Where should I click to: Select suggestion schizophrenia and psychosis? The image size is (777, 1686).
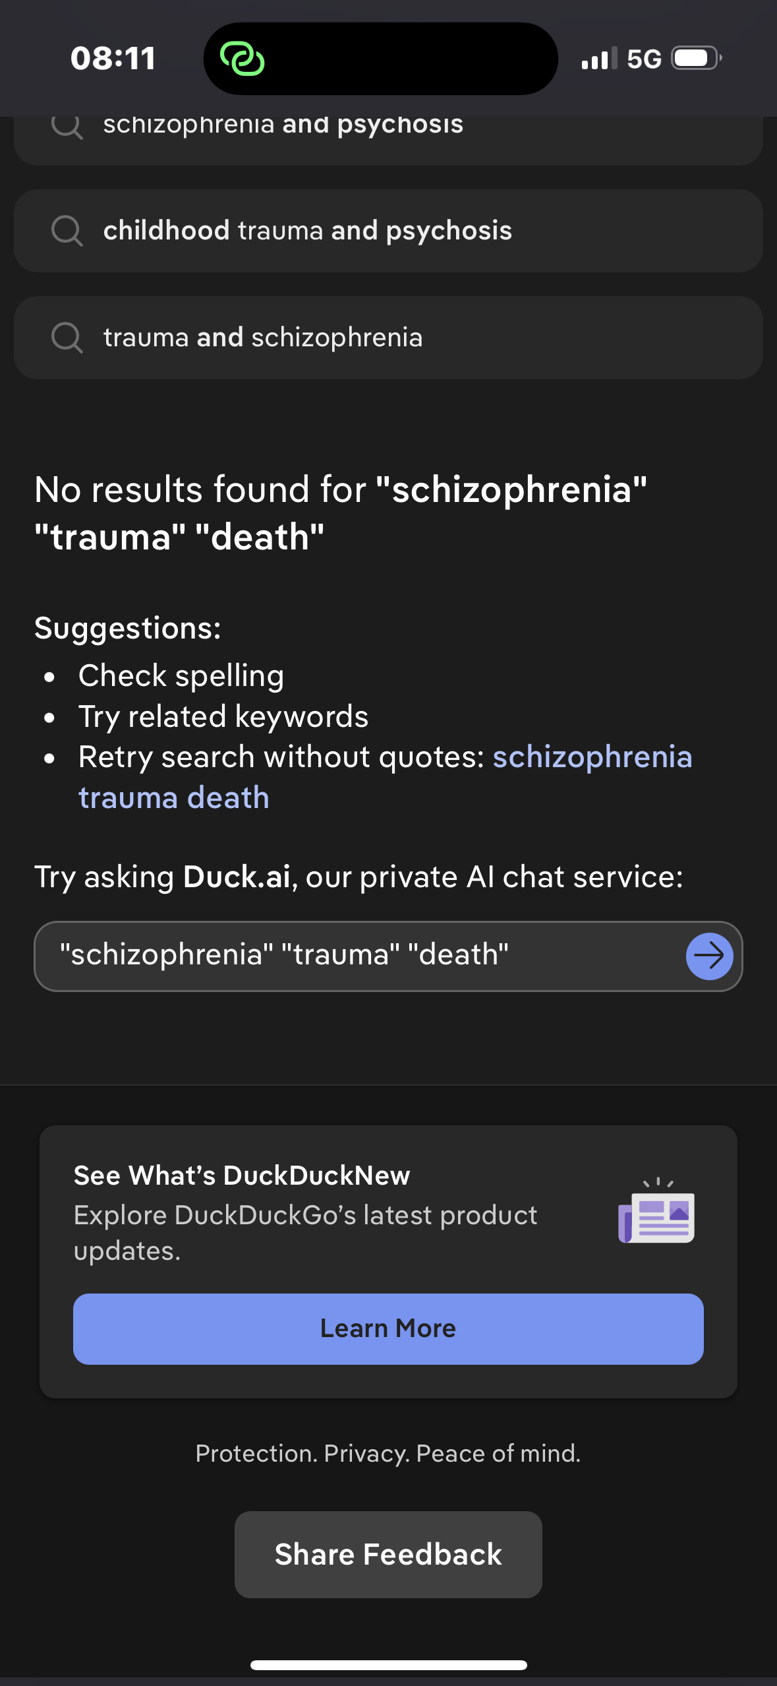[x=283, y=125]
